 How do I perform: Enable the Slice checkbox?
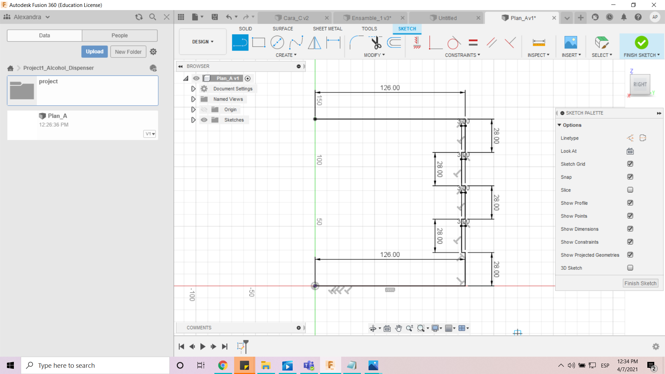click(630, 190)
